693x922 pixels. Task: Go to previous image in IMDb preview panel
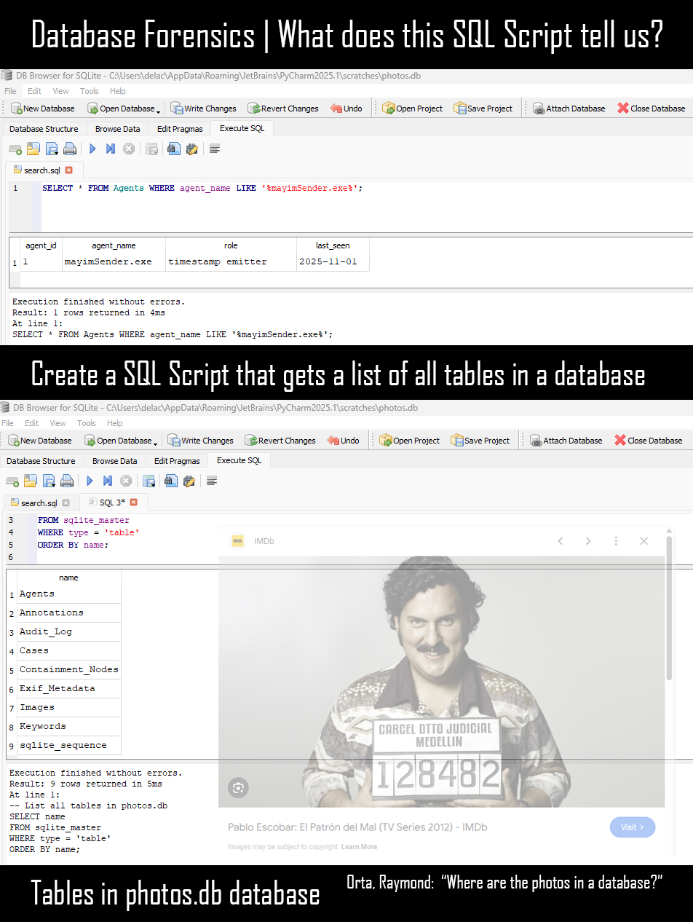tap(560, 541)
